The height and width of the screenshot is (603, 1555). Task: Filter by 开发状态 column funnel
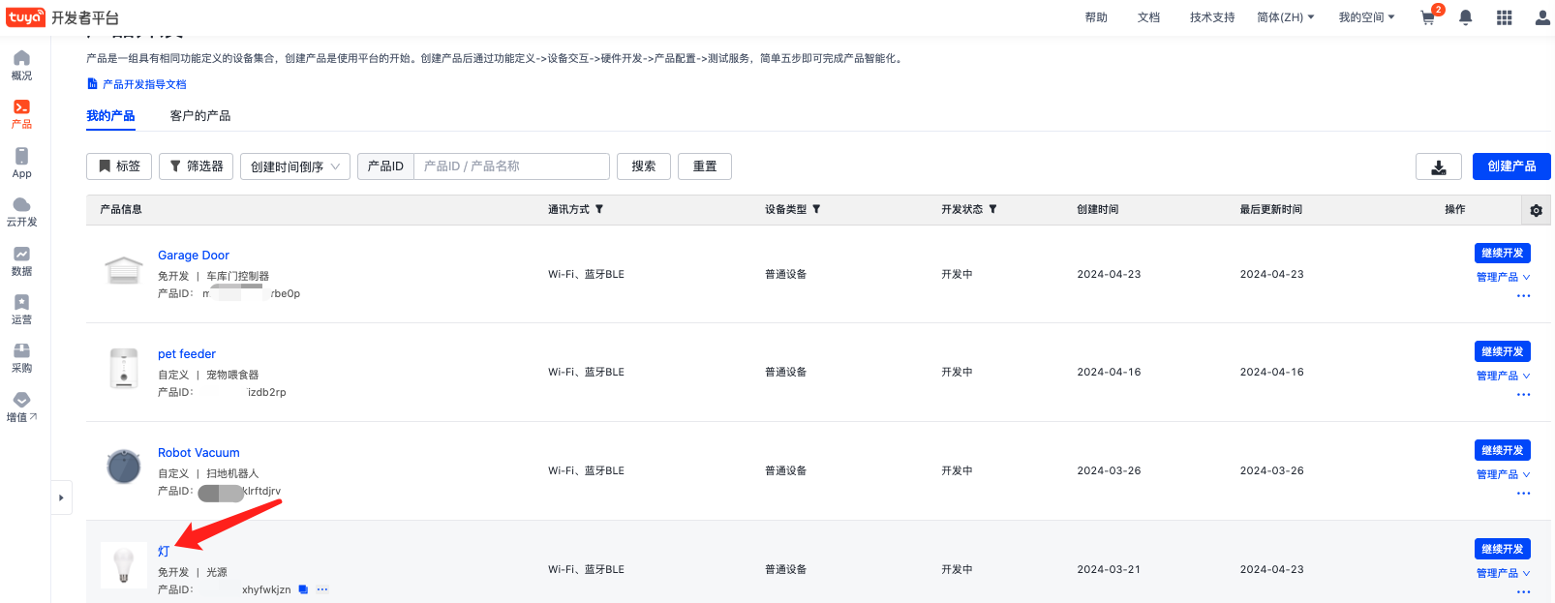point(992,209)
